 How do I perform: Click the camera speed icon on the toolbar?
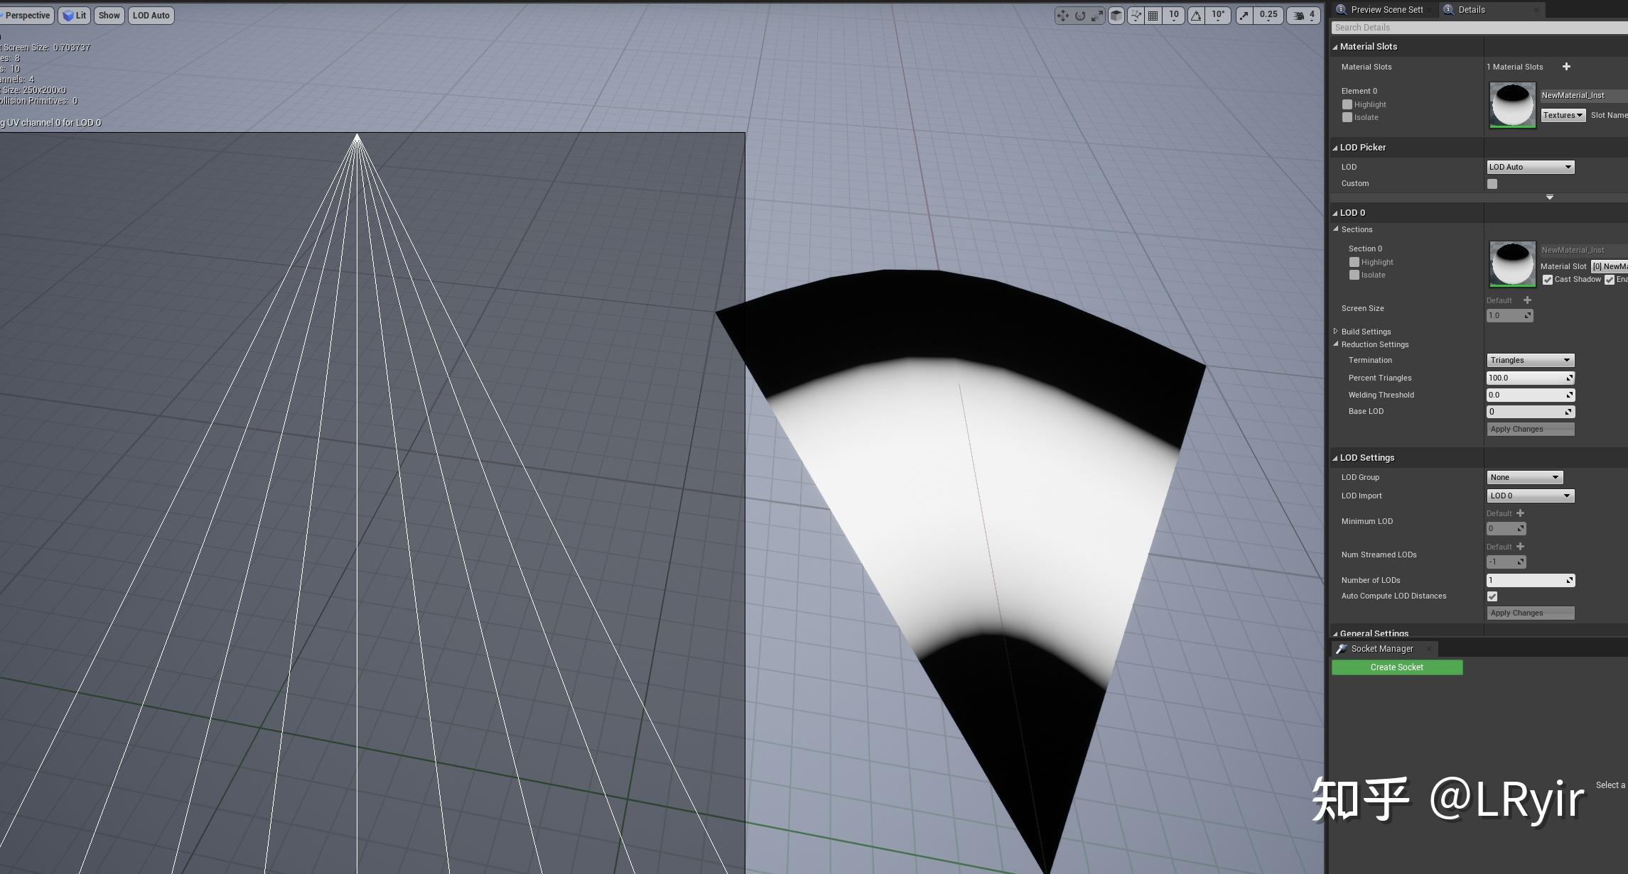[1298, 15]
